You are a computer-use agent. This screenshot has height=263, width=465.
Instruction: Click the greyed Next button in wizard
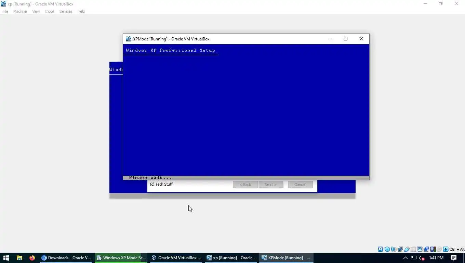click(270, 185)
